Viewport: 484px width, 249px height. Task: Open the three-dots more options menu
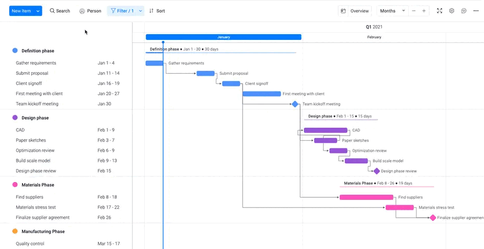click(476, 11)
